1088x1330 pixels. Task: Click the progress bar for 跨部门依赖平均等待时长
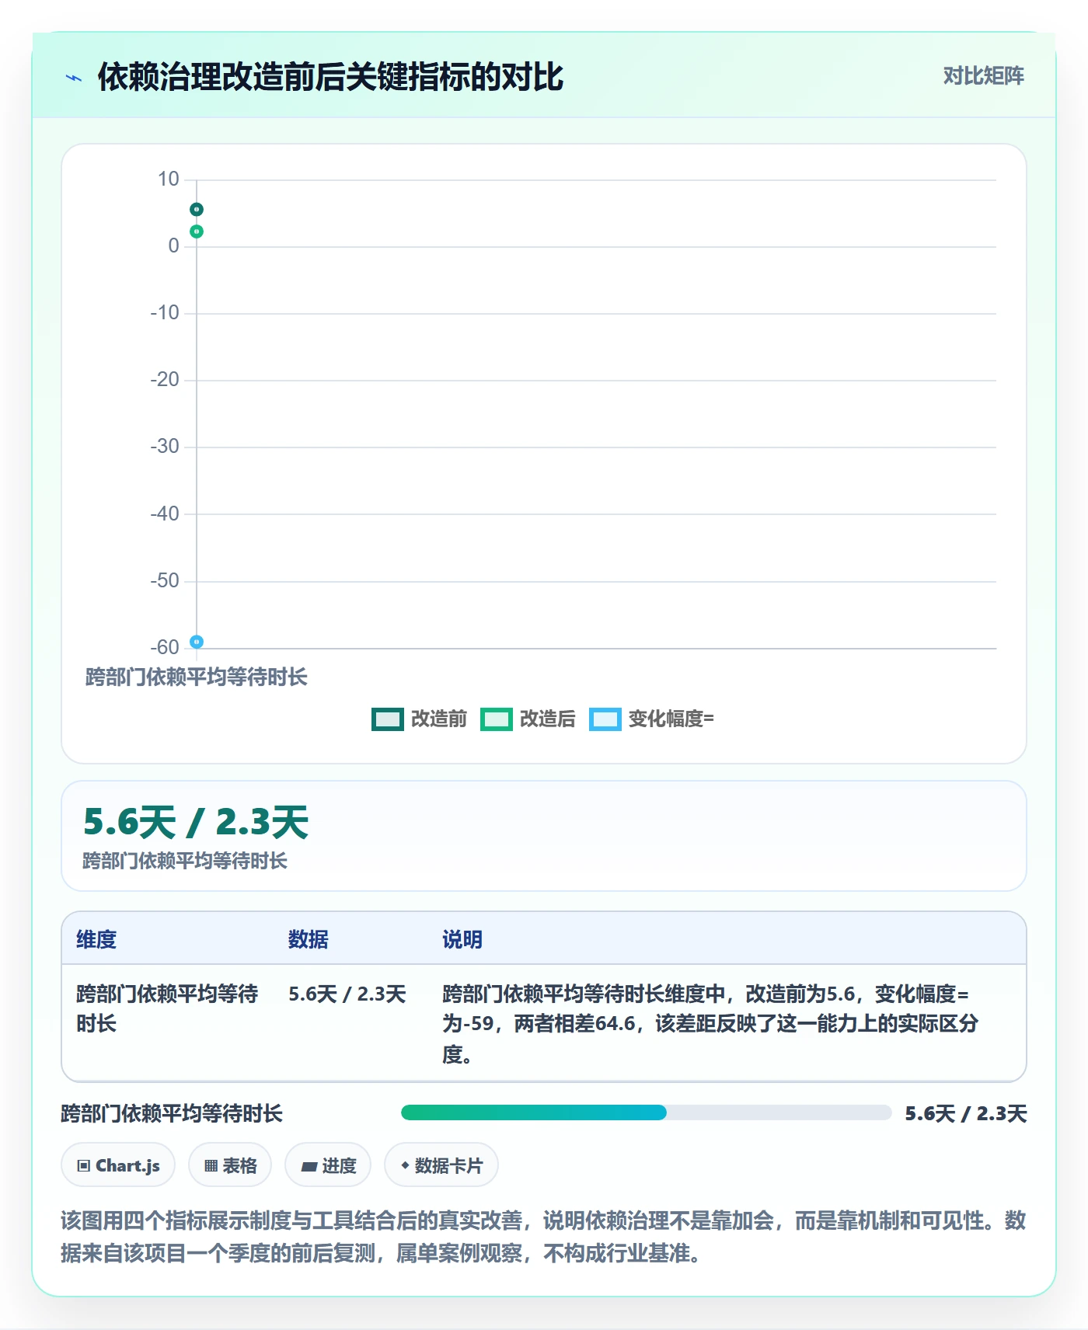coord(646,1112)
